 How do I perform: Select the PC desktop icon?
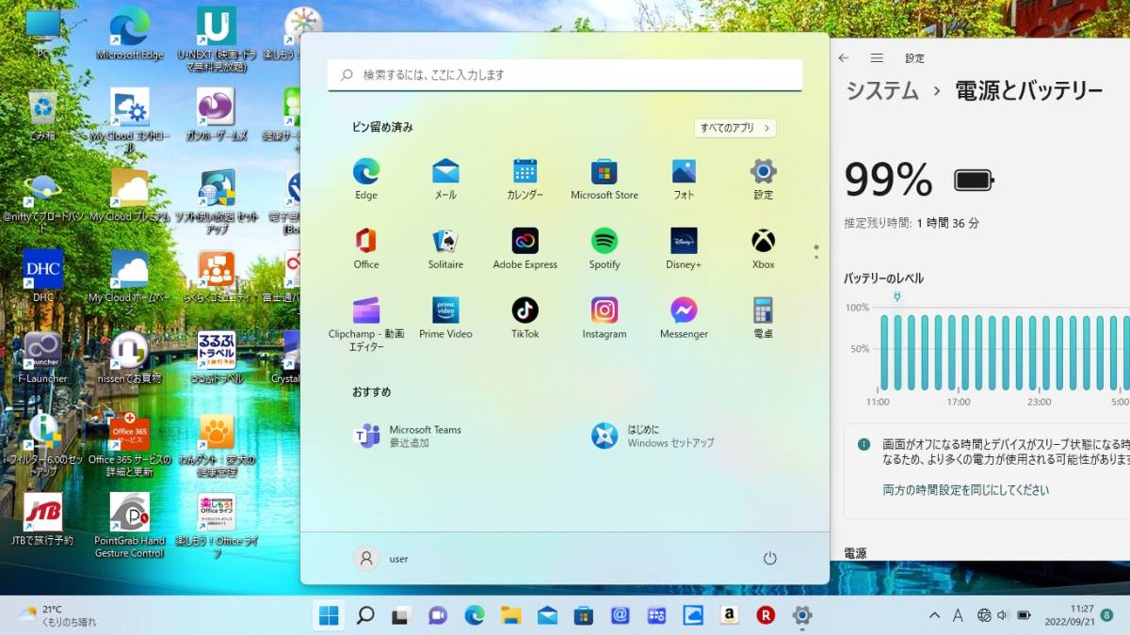[42, 34]
